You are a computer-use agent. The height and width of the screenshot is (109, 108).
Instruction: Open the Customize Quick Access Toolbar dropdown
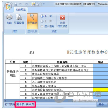click(x=44, y=4)
